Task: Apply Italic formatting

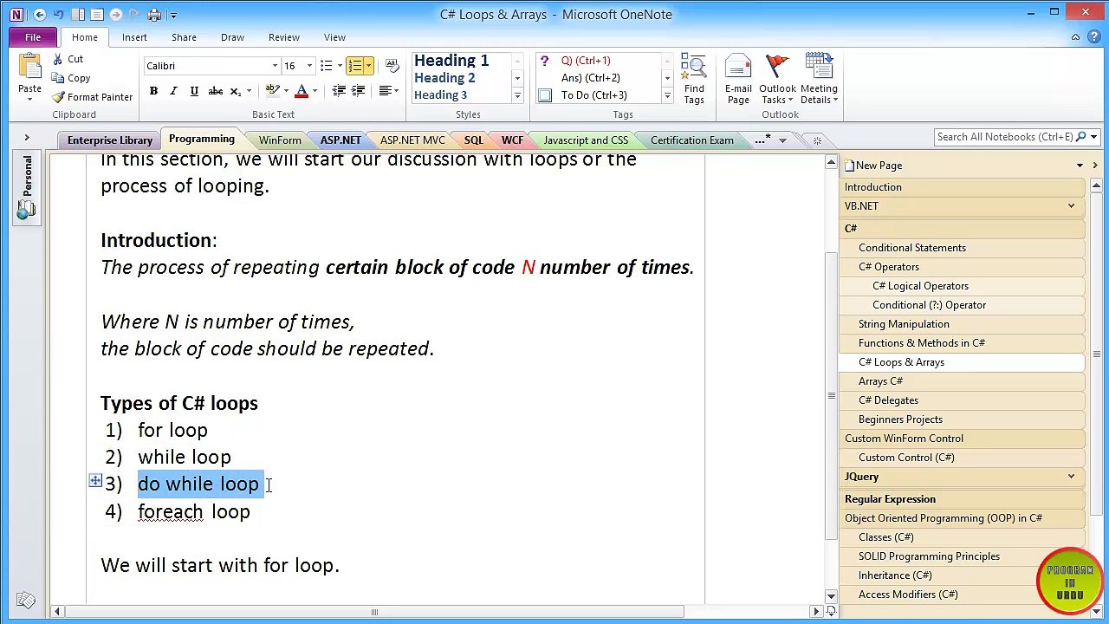Action: pos(173,91)
